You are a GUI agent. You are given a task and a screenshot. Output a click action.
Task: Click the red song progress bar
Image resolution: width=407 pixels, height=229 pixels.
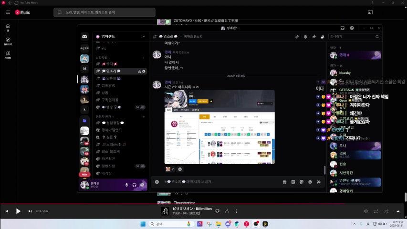(203, 204)
